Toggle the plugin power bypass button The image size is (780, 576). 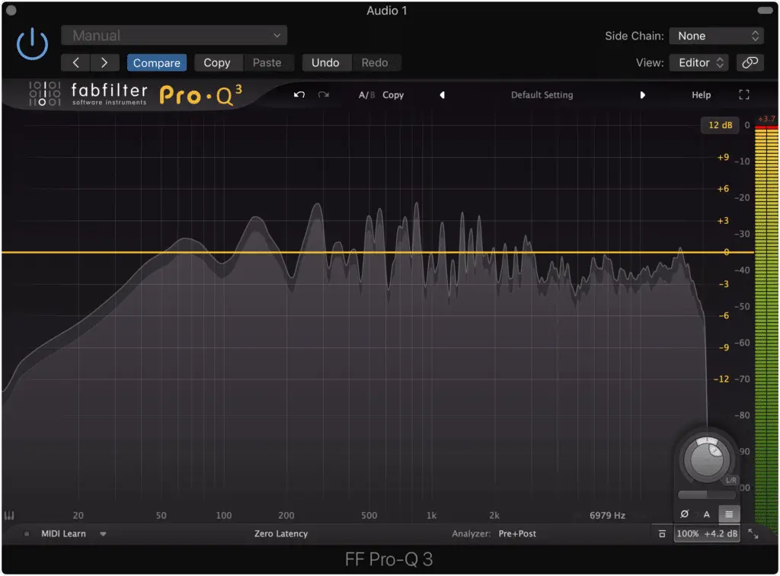coord(32,43)
